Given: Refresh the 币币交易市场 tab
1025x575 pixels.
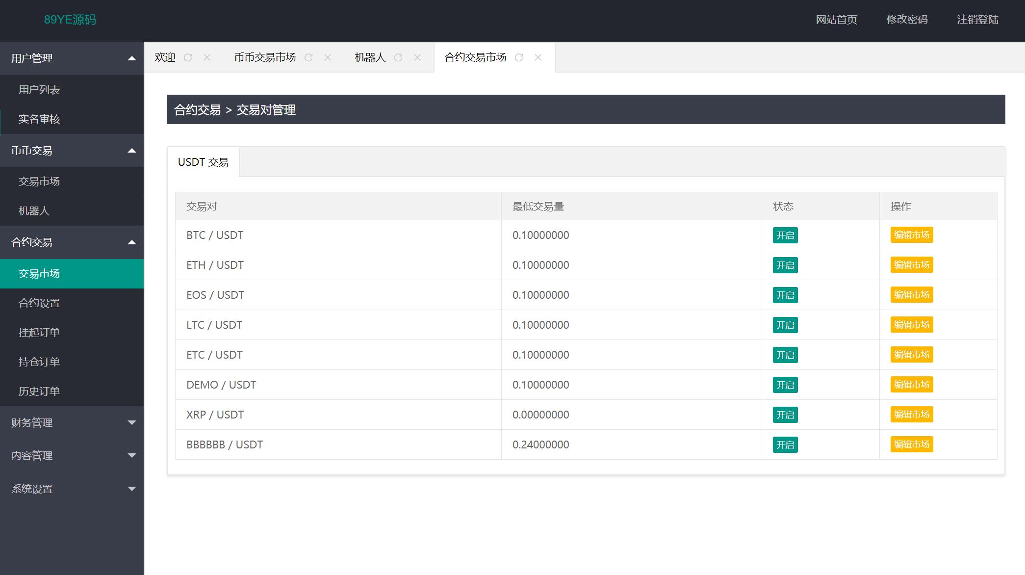Looking at the screenshot, I should click(308, 57).
